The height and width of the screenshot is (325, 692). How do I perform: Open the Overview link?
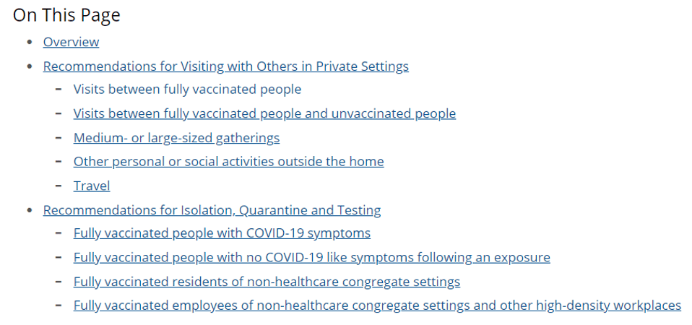click(x=71, y=42)
